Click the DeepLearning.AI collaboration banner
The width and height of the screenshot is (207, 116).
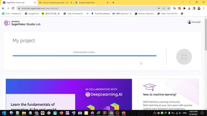point(69,94)
